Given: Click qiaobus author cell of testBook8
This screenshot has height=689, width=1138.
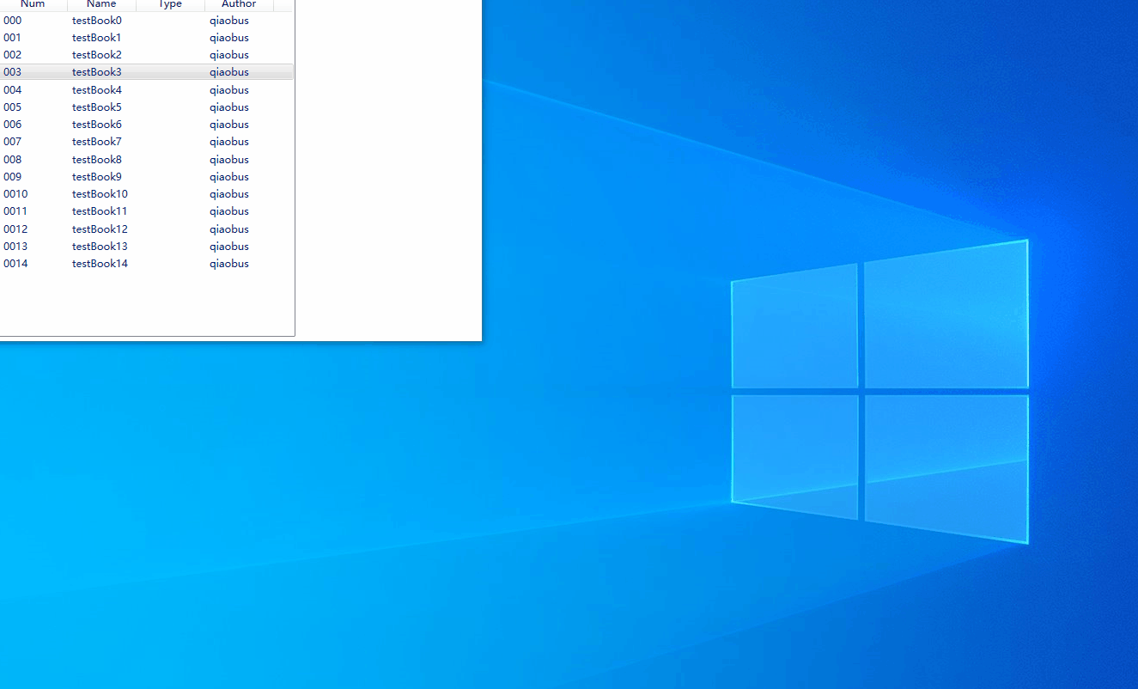Looking at the screenshot, I should (x=229, y=159).
